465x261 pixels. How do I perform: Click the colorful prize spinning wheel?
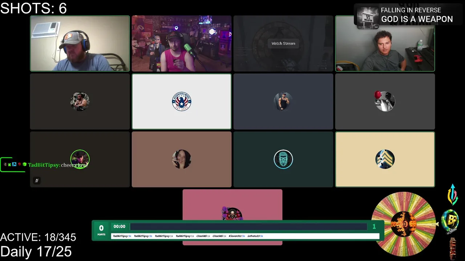pyautogui.click(x=404, y=224)
